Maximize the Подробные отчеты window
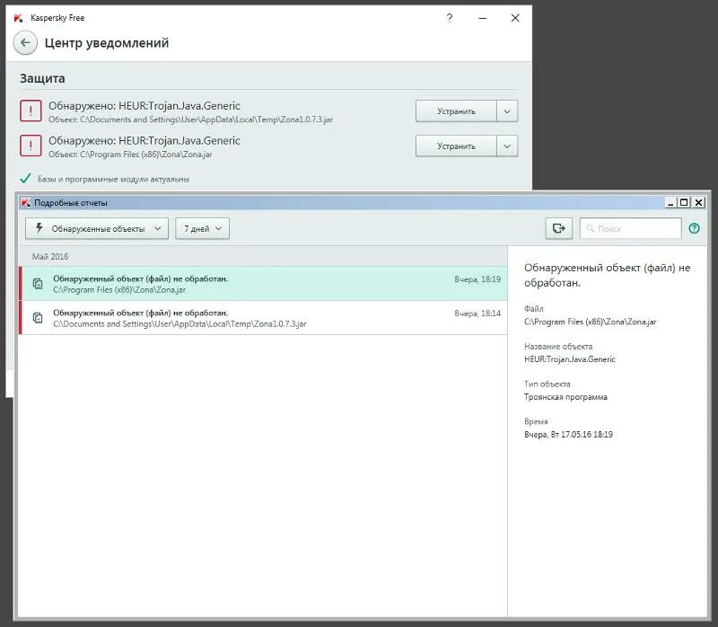Screen dimensions: 718x627 pyautogui.click(x=684, y=203)
